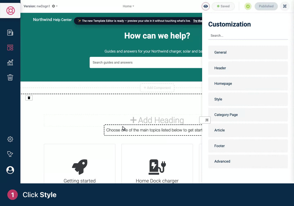Click the lifebuoy logo icon
The height and width of the screenshot is (206, 294).
(x=10, y=10)
